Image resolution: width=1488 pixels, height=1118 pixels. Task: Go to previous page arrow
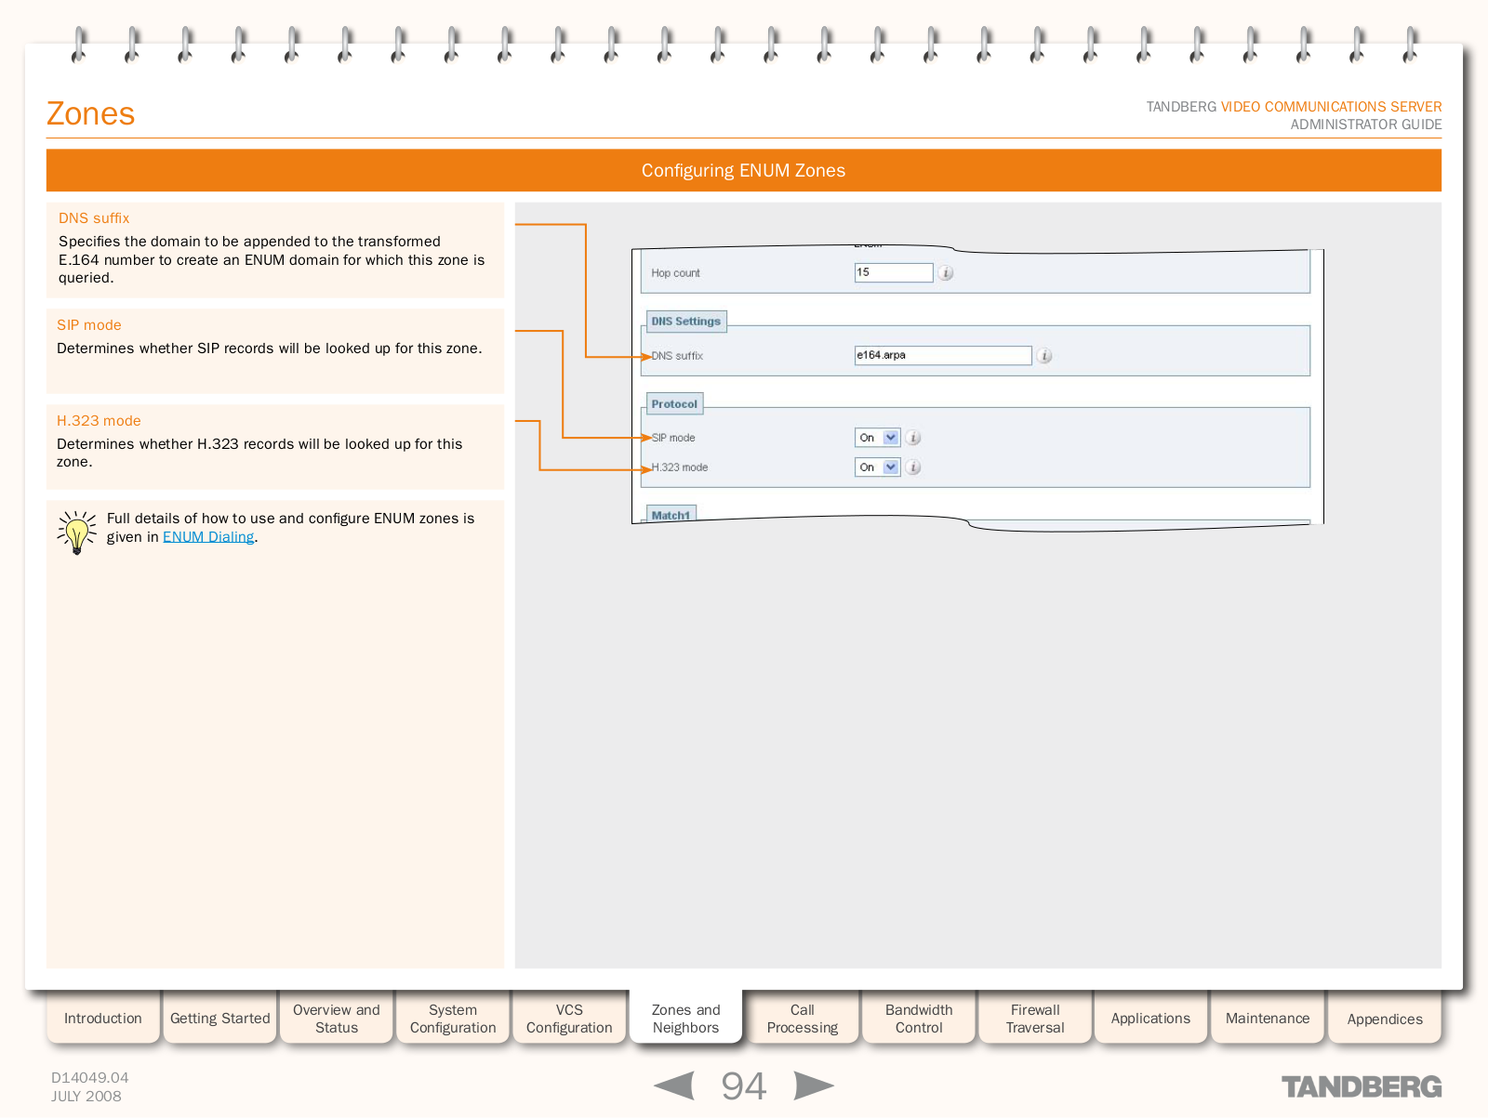[674, 1085]
